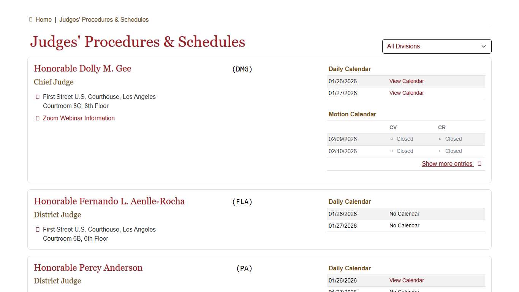Click CR Closed status icon for 02/09/2026
This screenshot has width=519, height=292.
point(440,139)
